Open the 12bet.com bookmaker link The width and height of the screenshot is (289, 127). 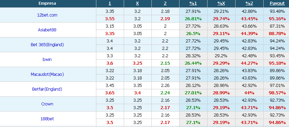[x=47, y=15]
